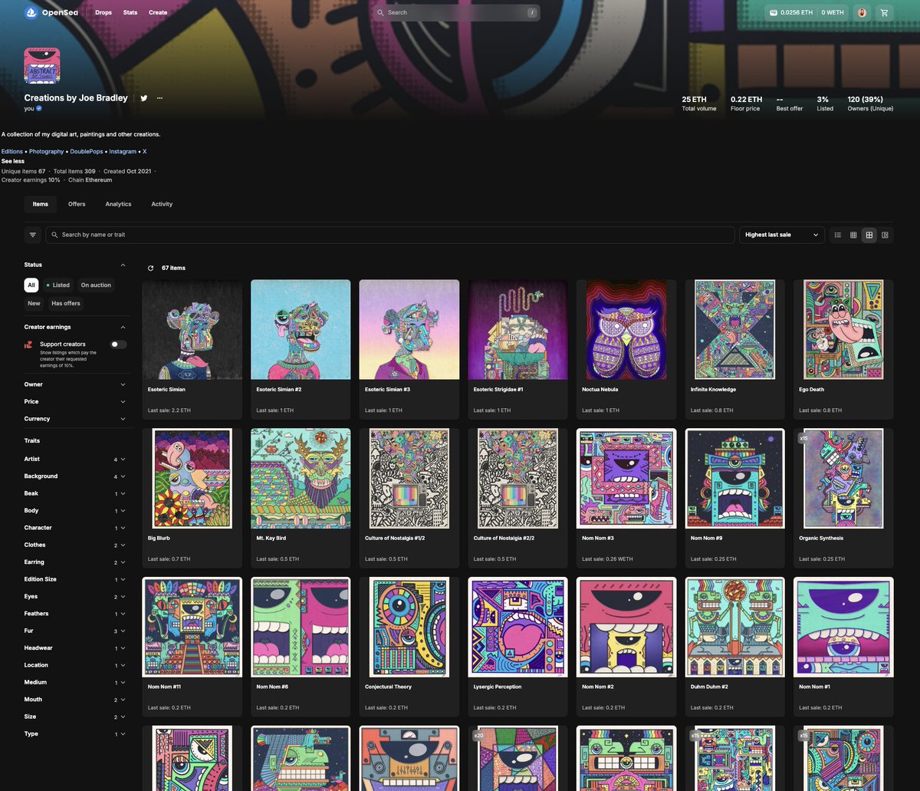Refresh the 67 items list

coord(150,268)
